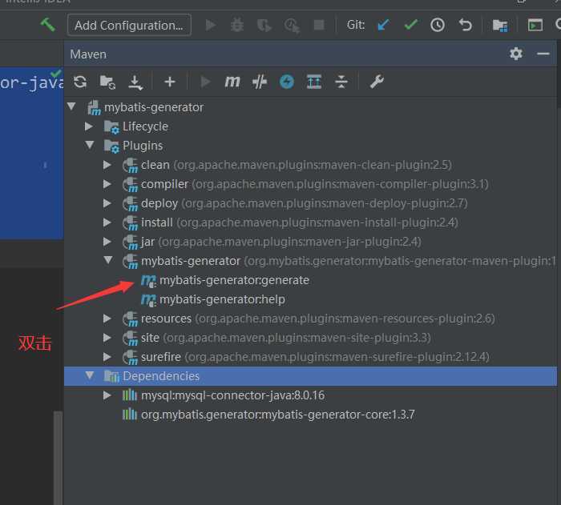Expand the site plugin node
This screenshot has width=561, height=505.
click(107, 338)
